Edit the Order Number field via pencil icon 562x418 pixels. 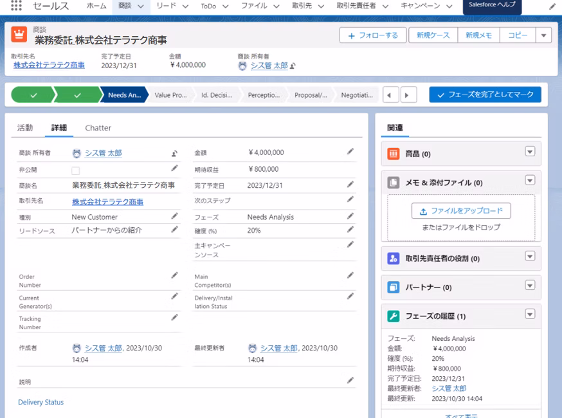coord(174,275)
